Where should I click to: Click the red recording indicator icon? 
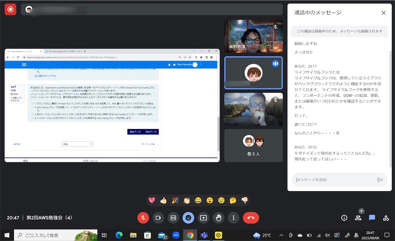coord(10,9)
